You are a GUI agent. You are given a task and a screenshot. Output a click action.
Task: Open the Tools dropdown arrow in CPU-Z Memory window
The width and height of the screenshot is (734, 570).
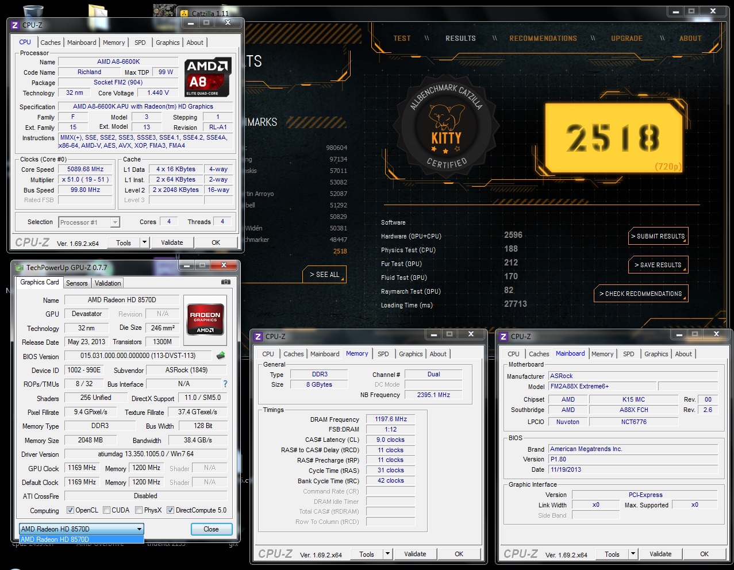pos(388,554)
